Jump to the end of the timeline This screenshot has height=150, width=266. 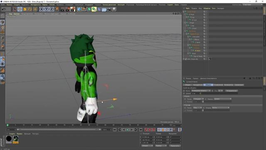141,130
